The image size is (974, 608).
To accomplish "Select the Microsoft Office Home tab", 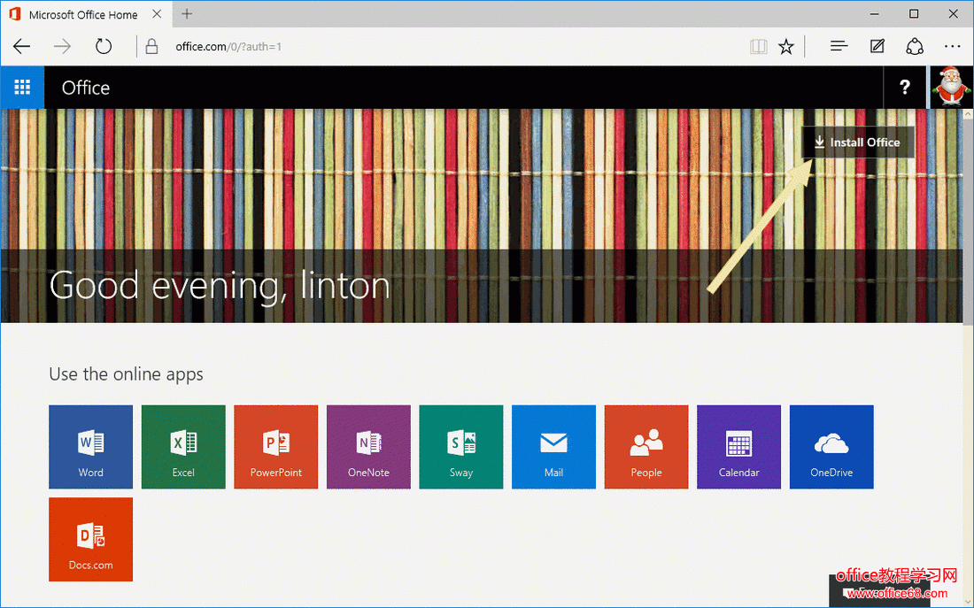I will pos(84,14).
